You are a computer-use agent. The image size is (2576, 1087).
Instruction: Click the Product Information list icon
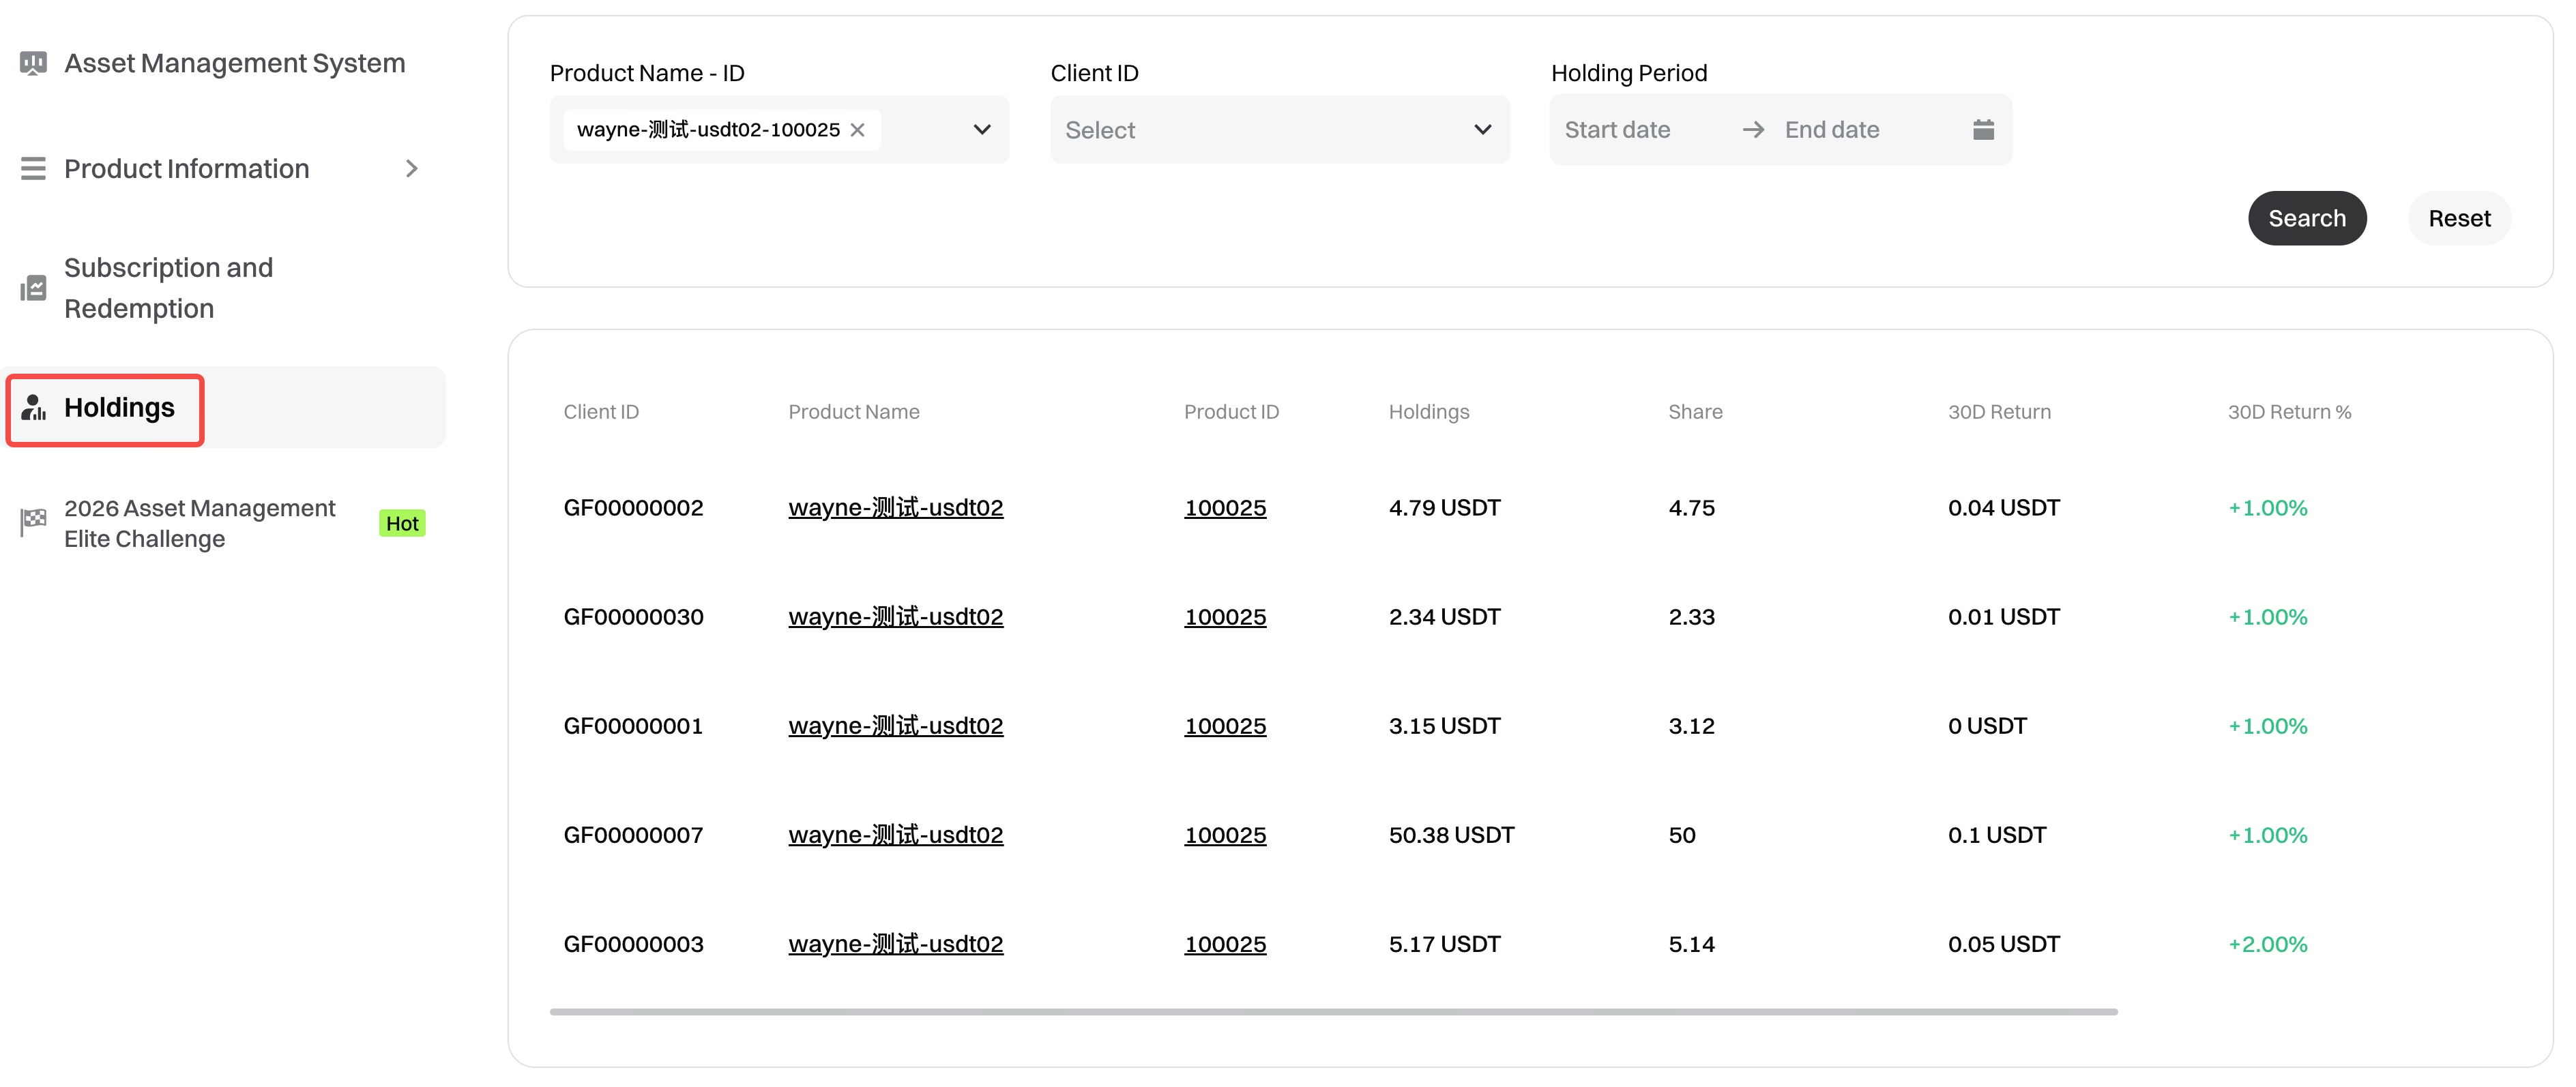tap(33, 169)
